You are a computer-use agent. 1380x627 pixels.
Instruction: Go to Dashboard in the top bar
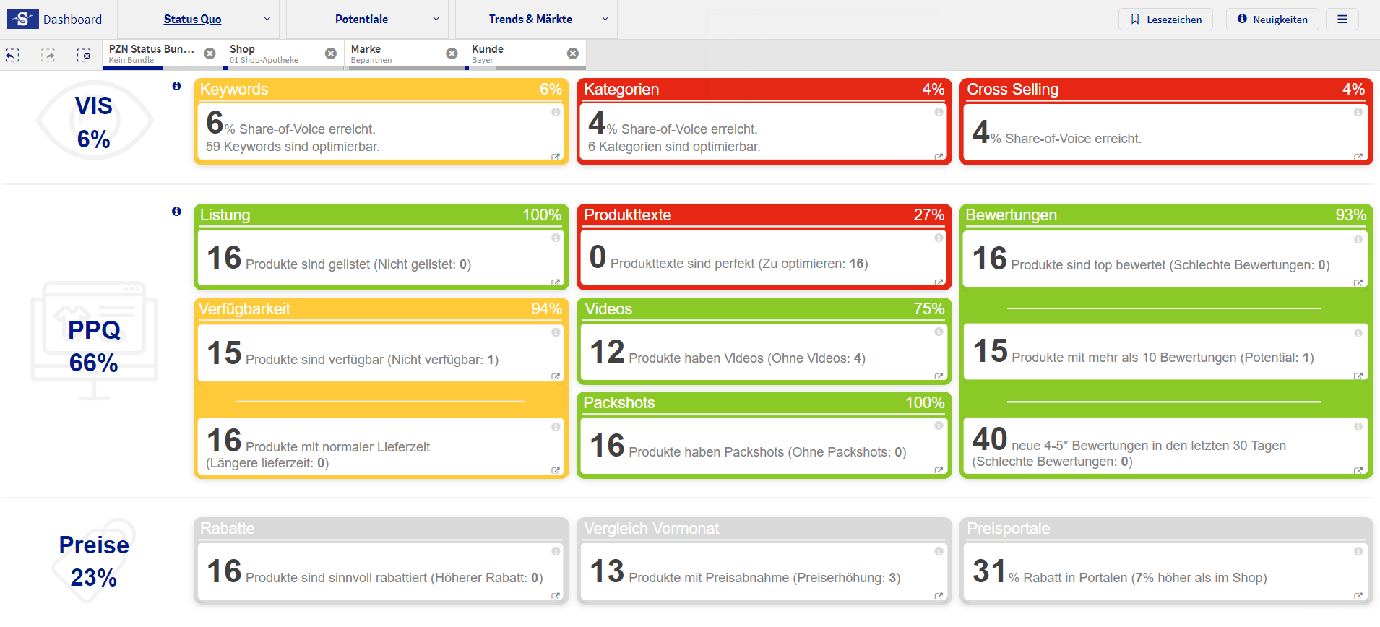(72, 20)
